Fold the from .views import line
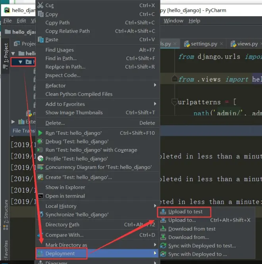 (x=175, y=78)
